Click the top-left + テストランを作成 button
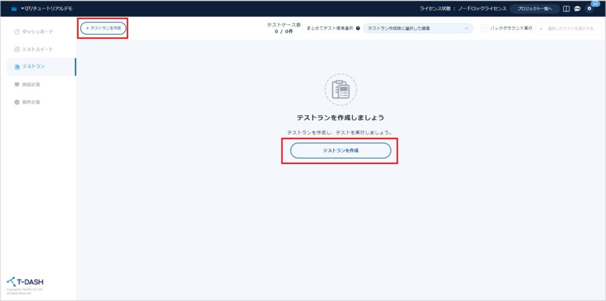 (103, 28)
